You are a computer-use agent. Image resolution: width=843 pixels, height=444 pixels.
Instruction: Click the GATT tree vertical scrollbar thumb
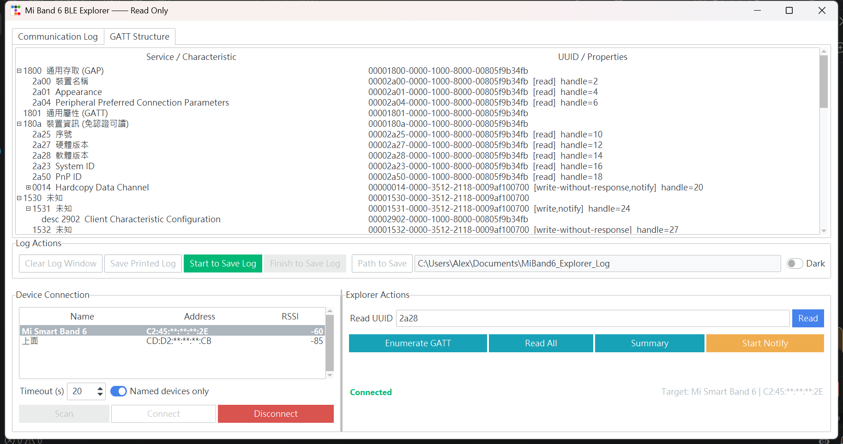[824, 82]
